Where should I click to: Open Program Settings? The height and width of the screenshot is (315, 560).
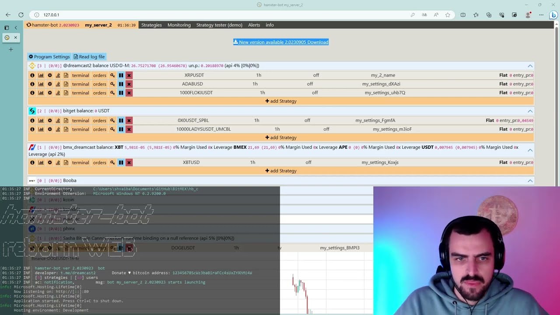[x=49, y=57]
